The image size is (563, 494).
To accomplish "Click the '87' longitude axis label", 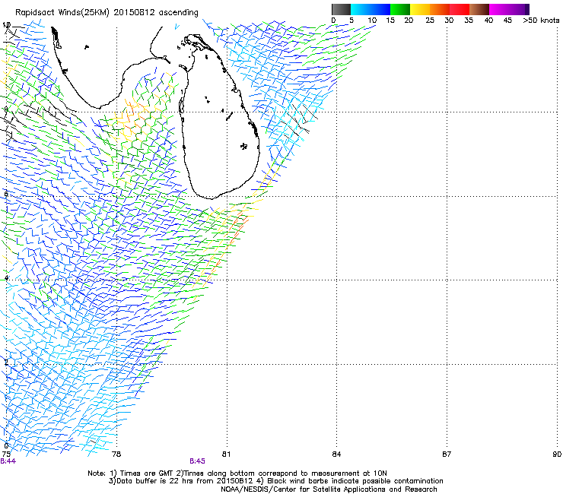I will (447, 454).
